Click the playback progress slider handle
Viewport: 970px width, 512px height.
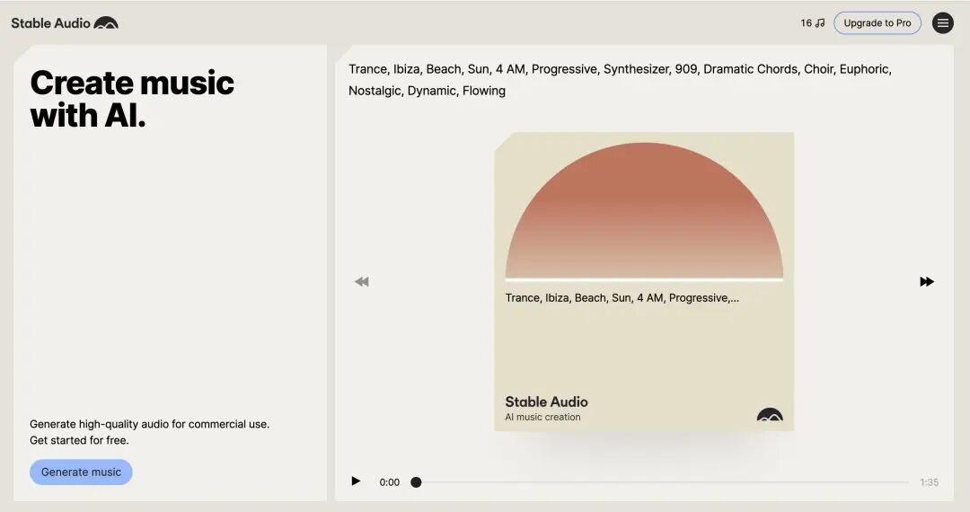(x=417, y=482)
